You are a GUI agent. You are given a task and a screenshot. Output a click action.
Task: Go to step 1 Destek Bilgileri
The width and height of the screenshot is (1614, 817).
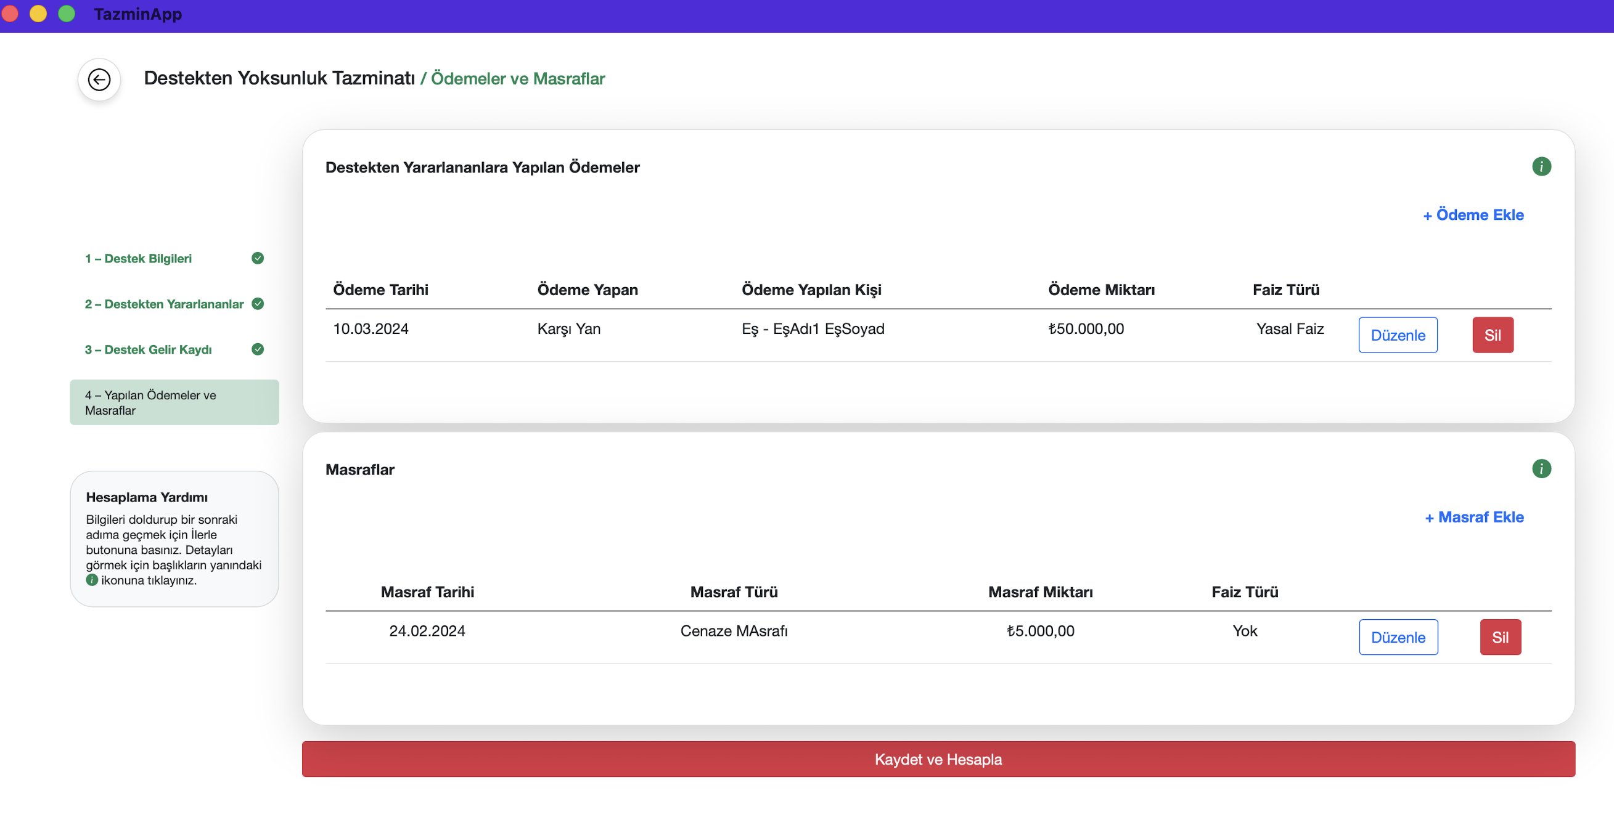139,259
